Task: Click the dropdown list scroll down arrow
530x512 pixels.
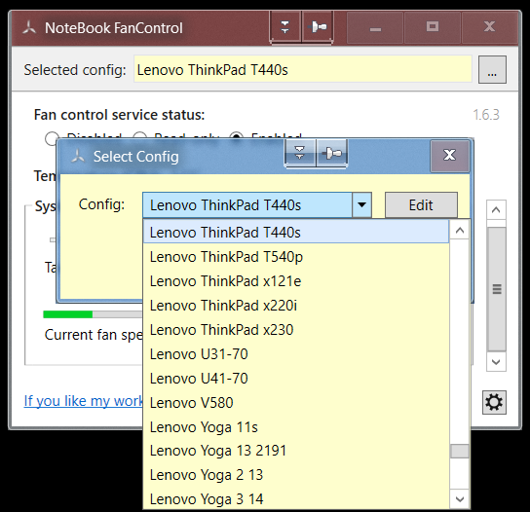Action: tap(459, 498)
